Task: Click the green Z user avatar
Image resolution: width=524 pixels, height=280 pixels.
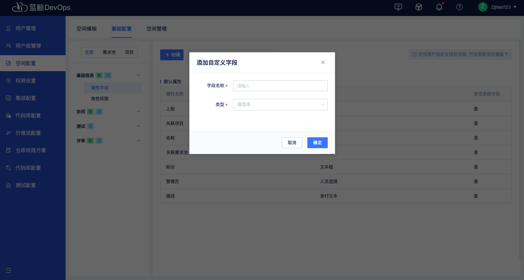Action: pos(483,7)
